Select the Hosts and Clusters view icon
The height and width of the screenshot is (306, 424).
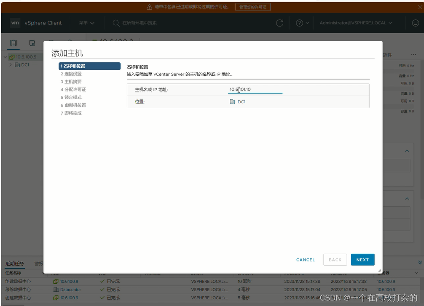pos(13,43)
